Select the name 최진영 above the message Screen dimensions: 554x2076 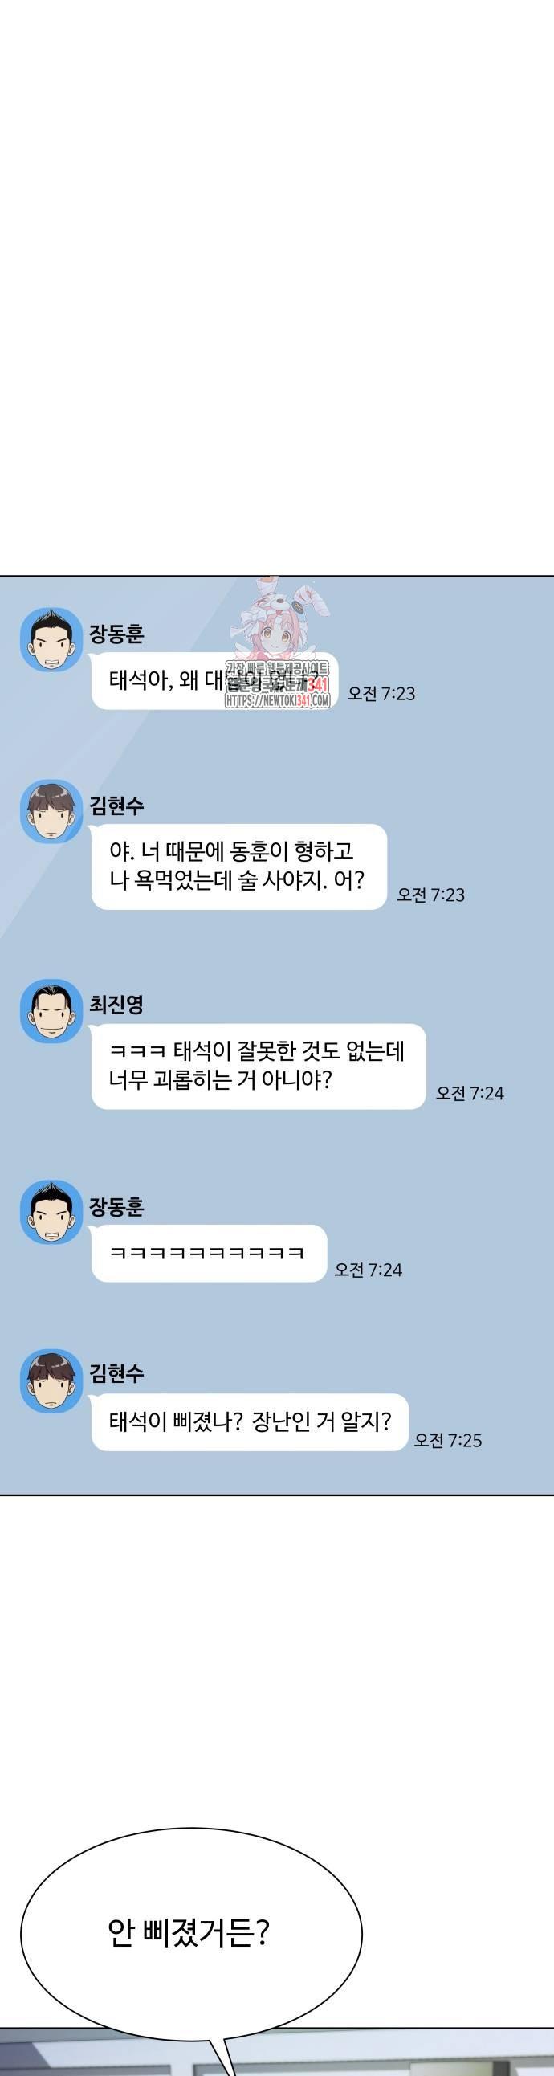point(116,1004)
